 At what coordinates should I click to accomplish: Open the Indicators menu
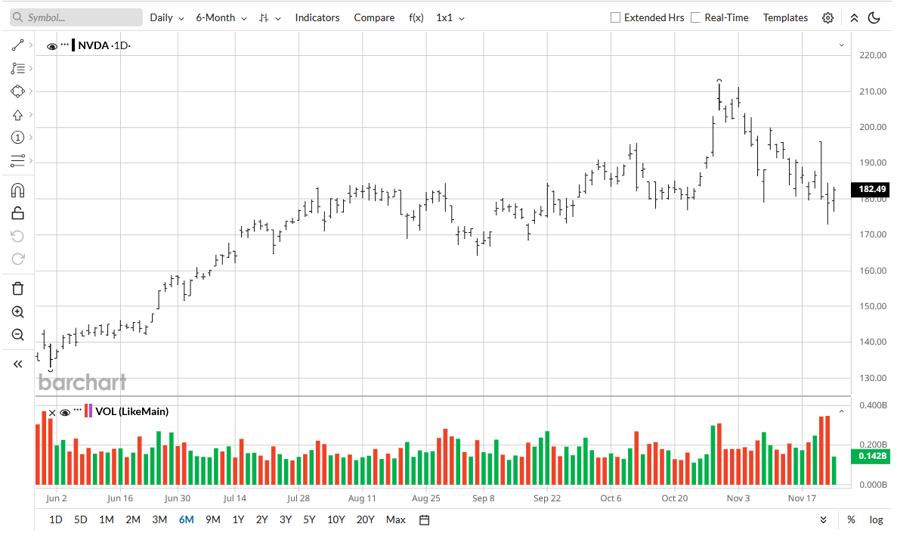[317, 17]
